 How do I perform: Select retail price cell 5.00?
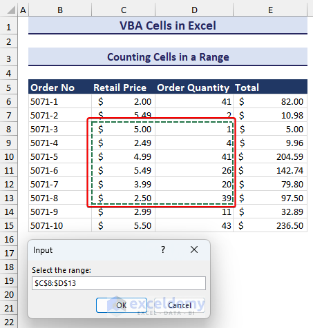click(124, 129)
